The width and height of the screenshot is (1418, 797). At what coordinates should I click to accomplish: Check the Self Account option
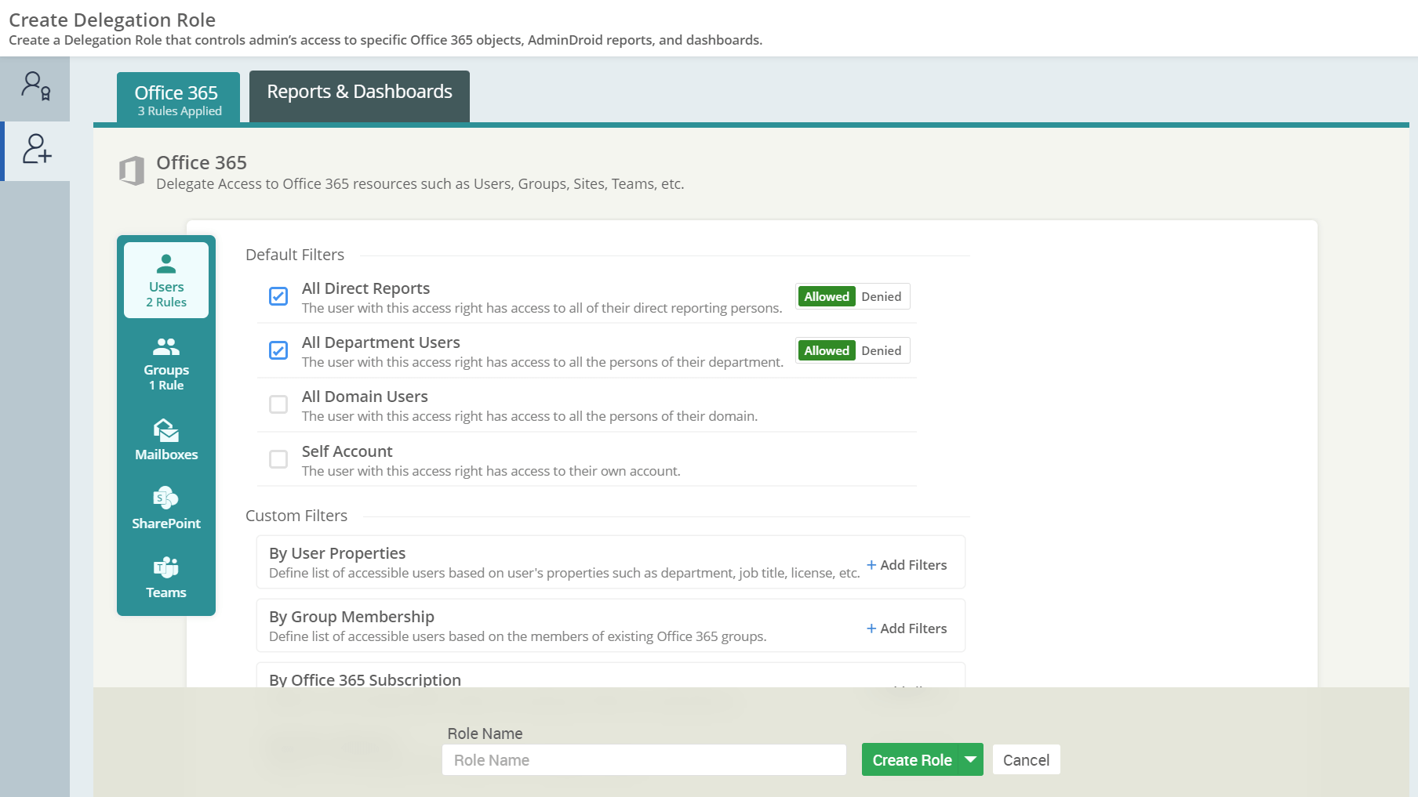click(278, 459)
